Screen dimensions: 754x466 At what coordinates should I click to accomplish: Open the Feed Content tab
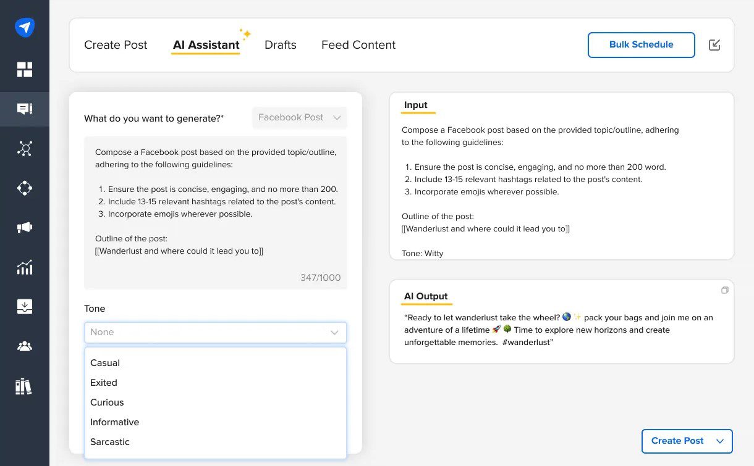click(x=358, y=44)
